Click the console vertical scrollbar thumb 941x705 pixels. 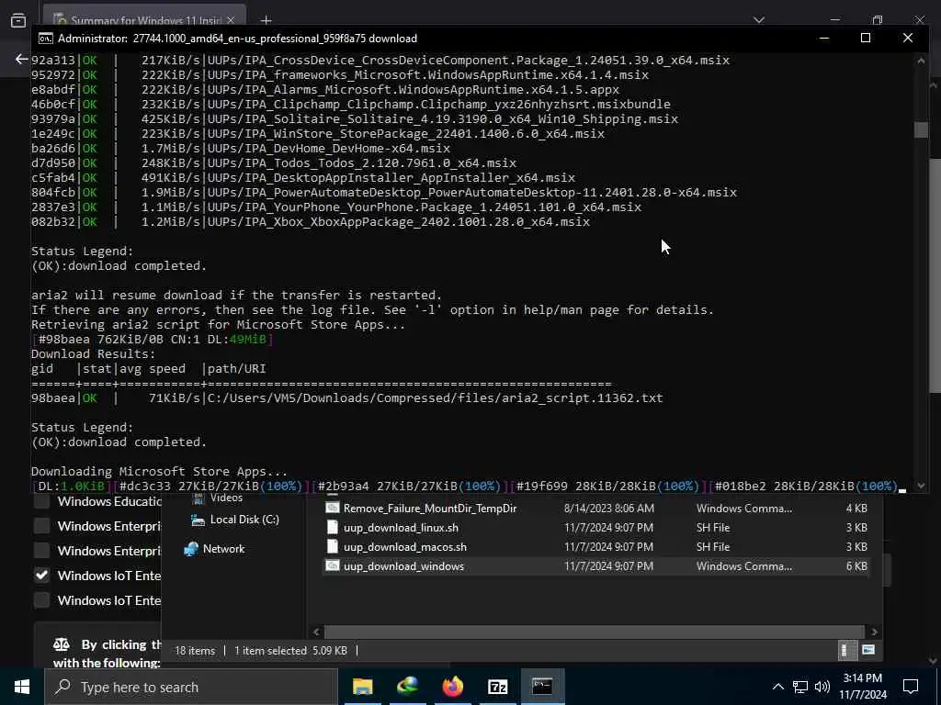921,129
